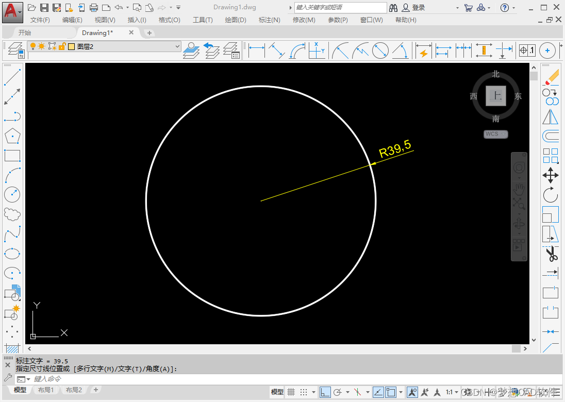Open the 文件(F) menu
The height and width of the screenshot is (402, 565).
[x=40, y=20]
